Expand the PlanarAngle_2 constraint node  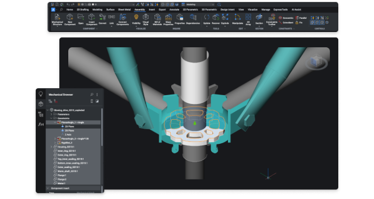click(55, 139)
